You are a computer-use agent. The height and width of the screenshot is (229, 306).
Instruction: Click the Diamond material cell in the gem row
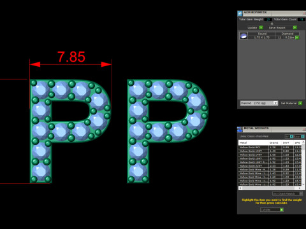[288, 34]
